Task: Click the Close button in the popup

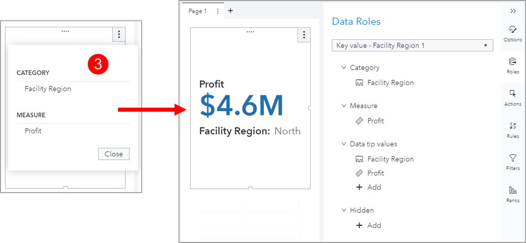Action: click(x=113, y=154)
